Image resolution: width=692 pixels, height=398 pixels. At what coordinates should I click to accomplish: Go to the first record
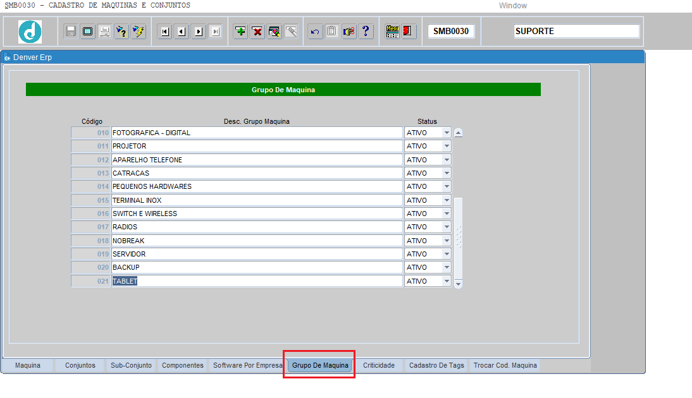tap(165, 32)
